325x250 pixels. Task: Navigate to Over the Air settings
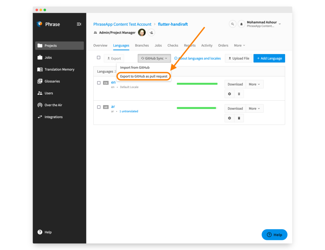pos(53,105)
